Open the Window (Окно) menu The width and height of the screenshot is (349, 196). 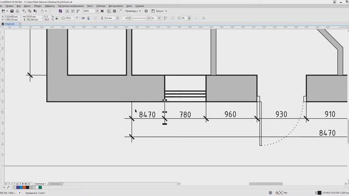129,6
